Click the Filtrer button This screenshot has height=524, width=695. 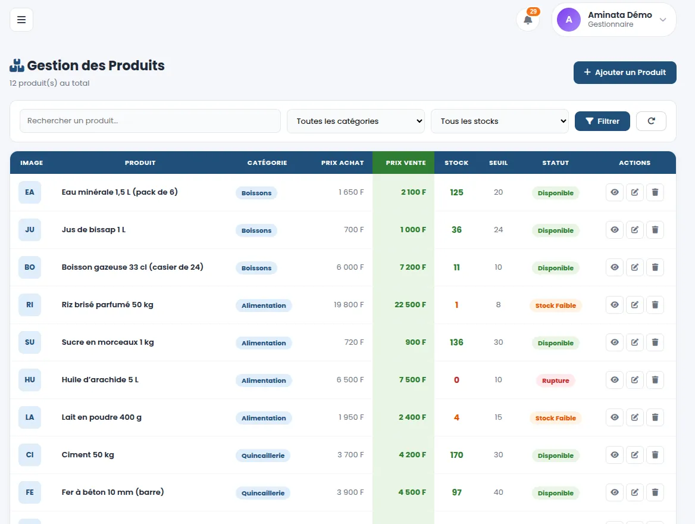click(602, 121)
